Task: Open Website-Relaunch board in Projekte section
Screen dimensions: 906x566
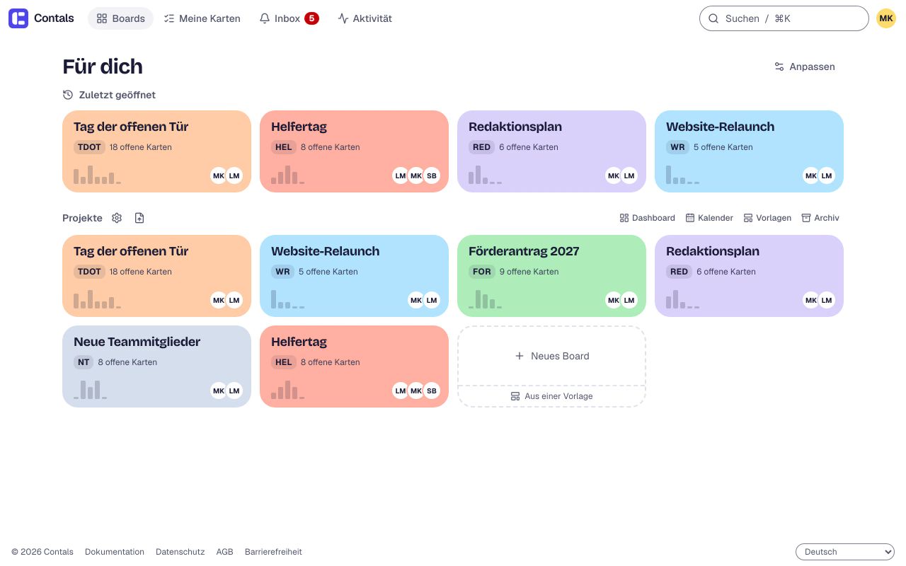Action: [354, 276]
